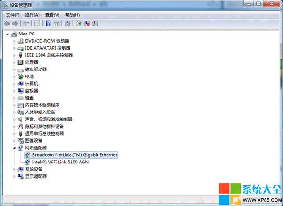
Task: Select the IDE ATA/ATAPI controller icon
Action: (21, 48)
